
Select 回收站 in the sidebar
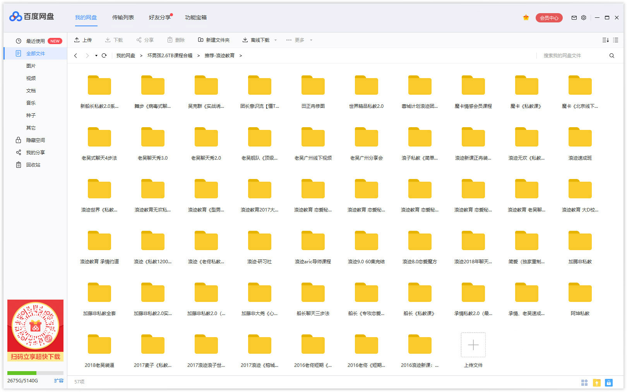click(x=33, y=165)
